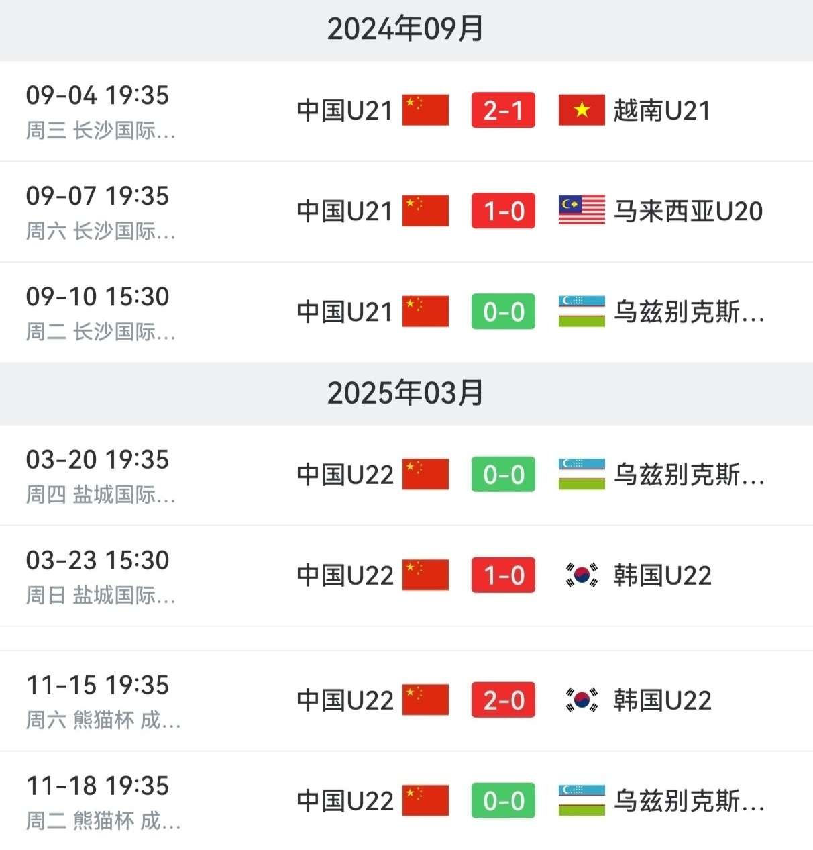The image size is (813, 850).
Task: Click the 2024年09月 section header
Action: 406,29
